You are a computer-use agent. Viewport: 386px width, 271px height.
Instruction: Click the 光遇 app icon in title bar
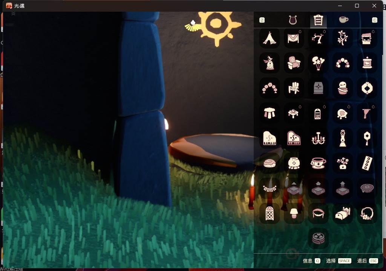pyautogui.click(x=9, y=6)
